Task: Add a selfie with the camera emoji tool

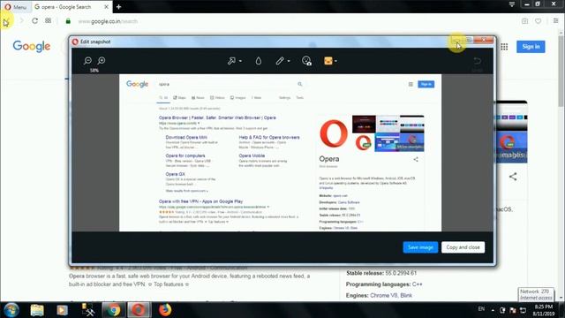Action: (x=306, y=61)
